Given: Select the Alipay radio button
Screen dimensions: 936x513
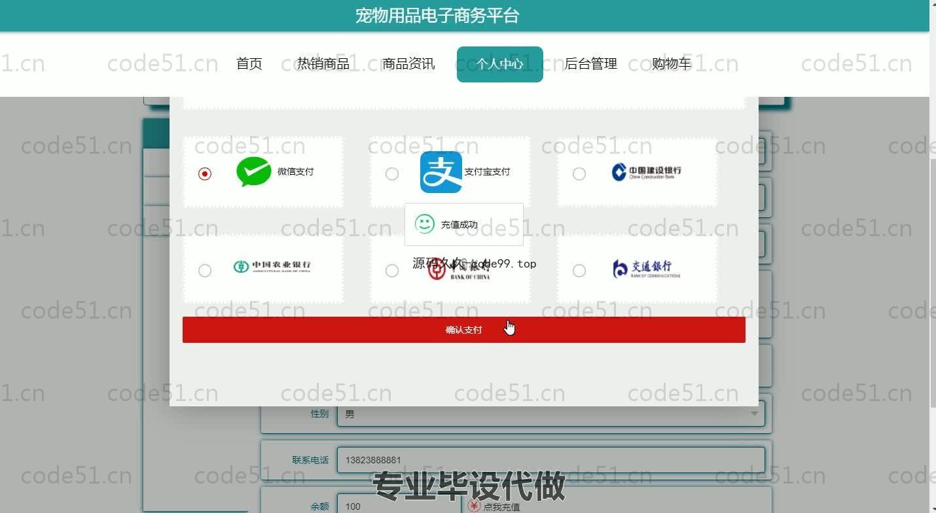Looking at the screenshot, I should (x=392, y=173).
